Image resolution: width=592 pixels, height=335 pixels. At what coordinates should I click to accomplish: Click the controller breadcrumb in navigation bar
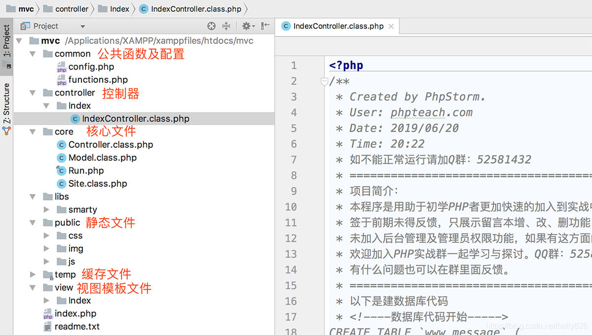pos(66,9)
